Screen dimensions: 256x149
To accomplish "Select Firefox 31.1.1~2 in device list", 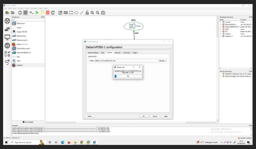I will [28, 44].
